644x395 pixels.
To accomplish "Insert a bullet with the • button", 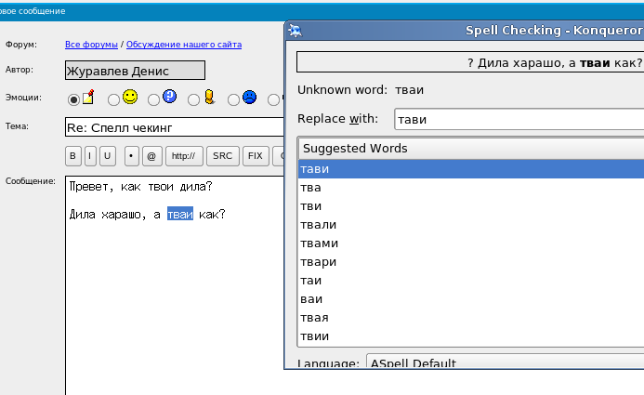I will point(131,155).
